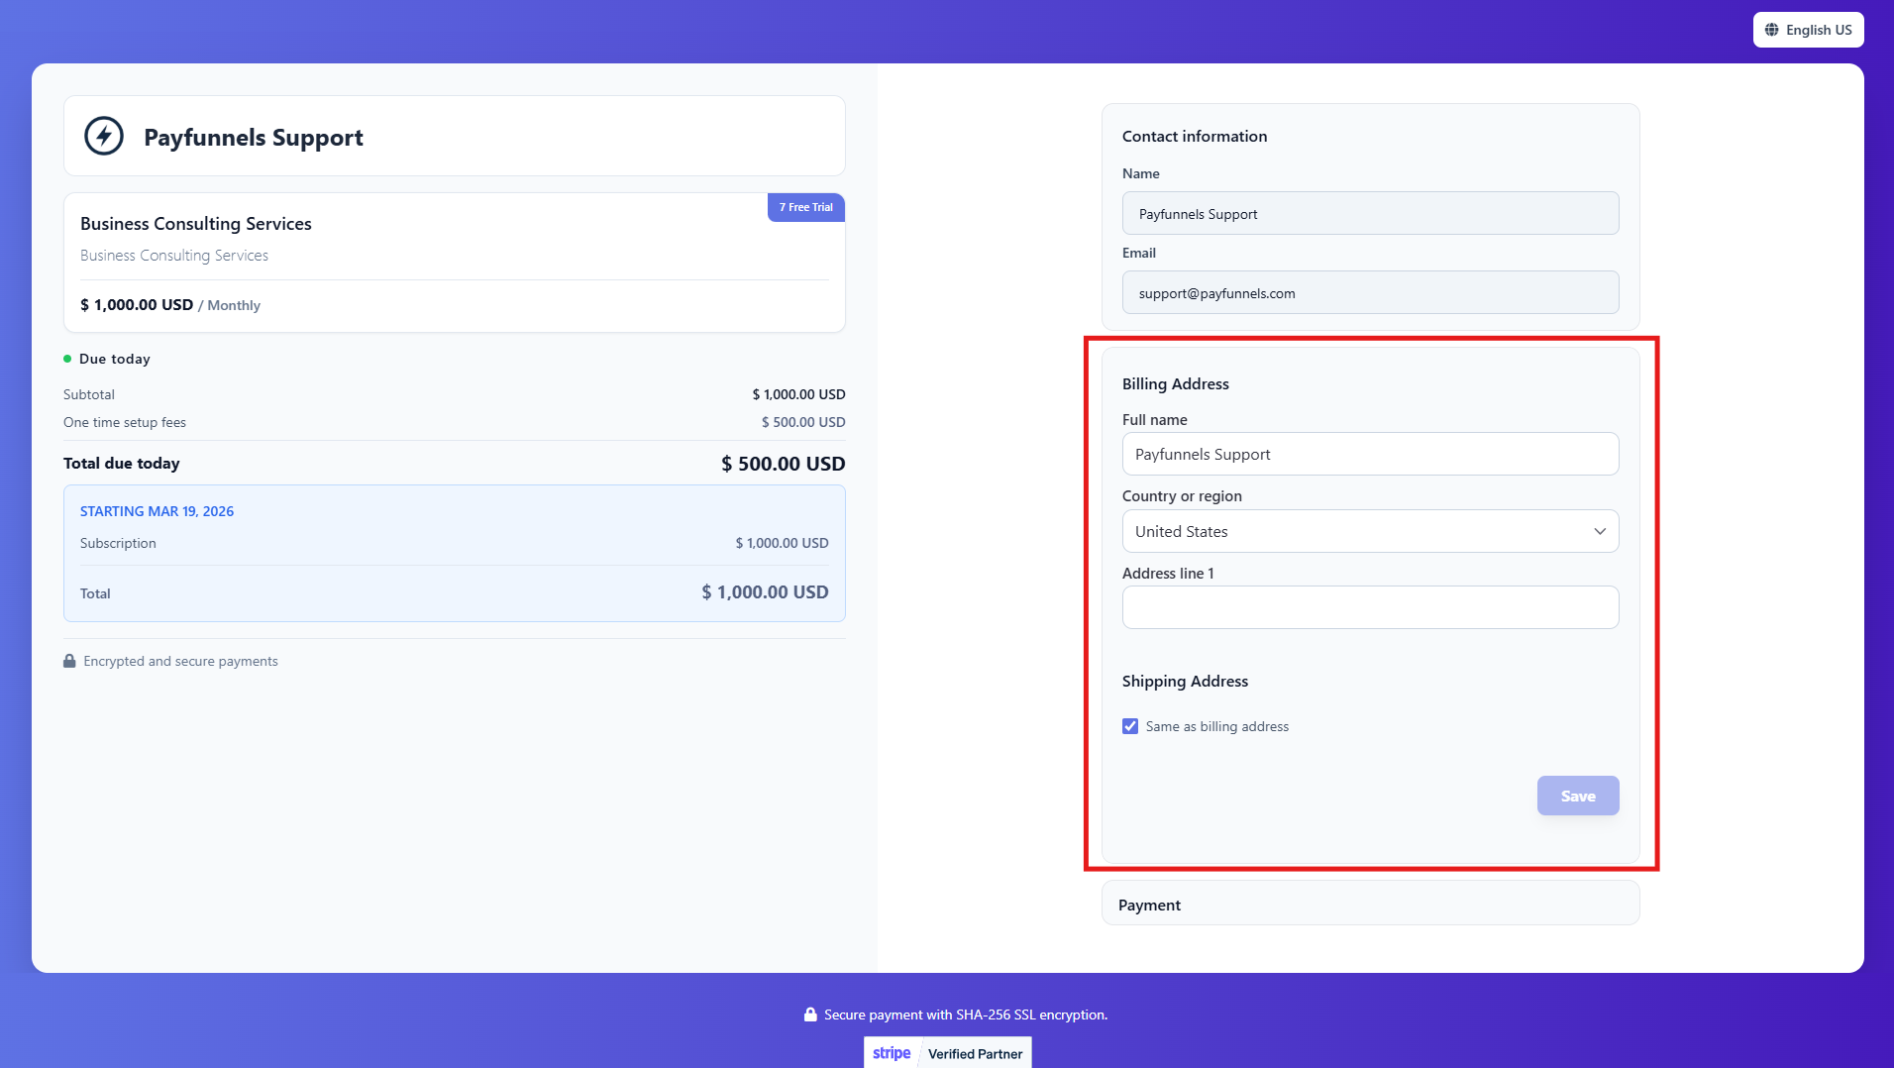The height and width of the screenshot is (1068, 1894).
Task: Click the Encrypted and secure payments text
Action: pos(180,661)
